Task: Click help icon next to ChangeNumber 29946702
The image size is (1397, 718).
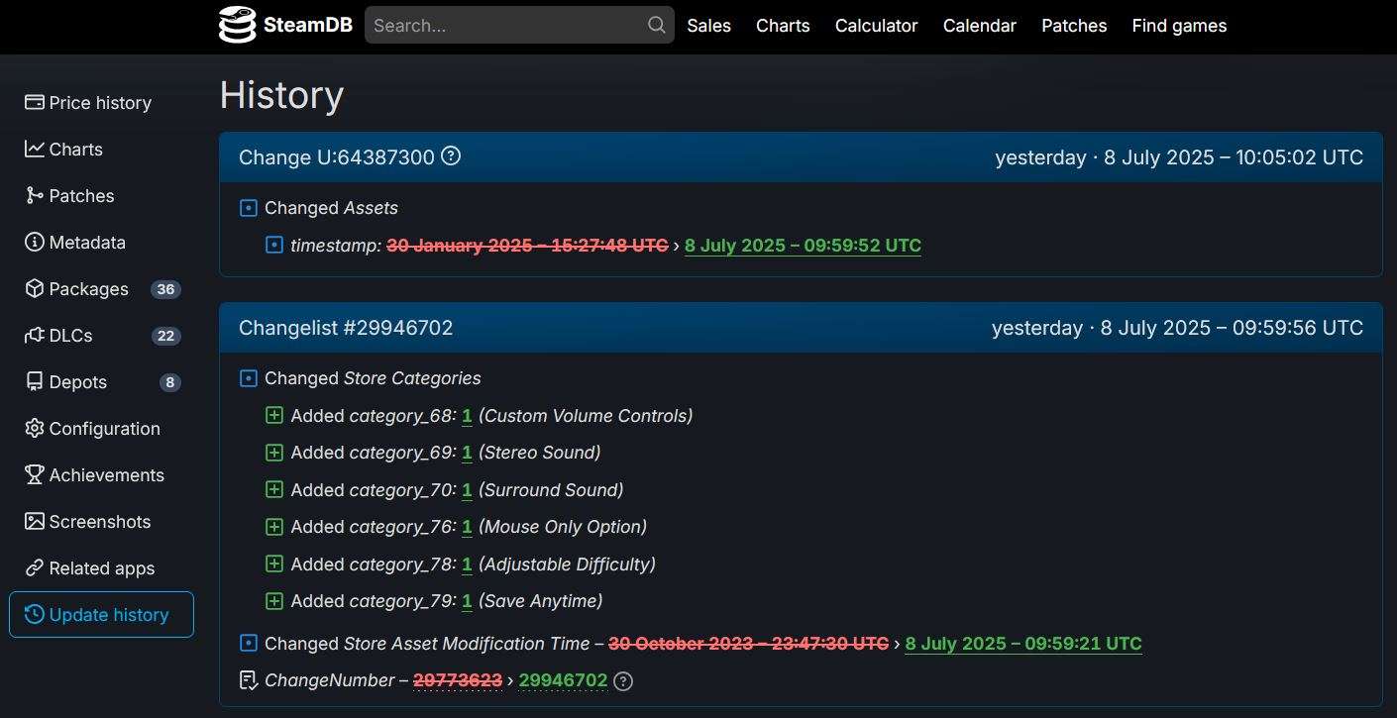Action: (x=623, y=680)
